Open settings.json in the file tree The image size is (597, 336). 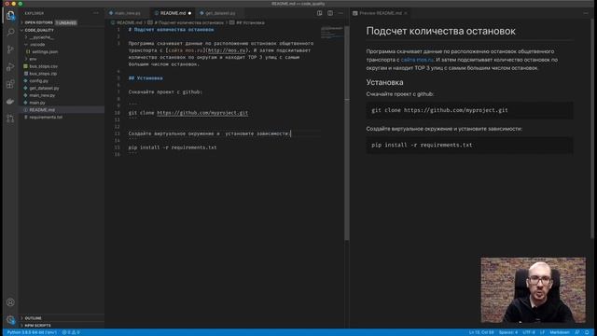coord(45,52)
